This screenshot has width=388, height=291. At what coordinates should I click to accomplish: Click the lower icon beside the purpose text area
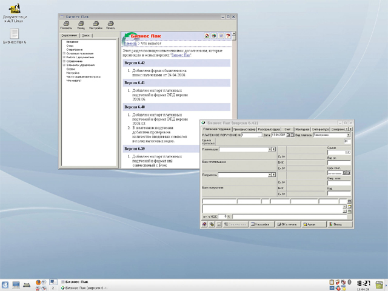pos(349,212)
